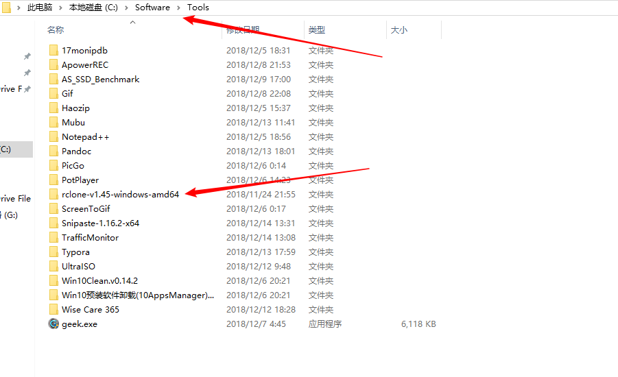The width and height of the screenshot is (618, 377).
Task: Click the ApowerREC folder icon
Action: [54, 65]
